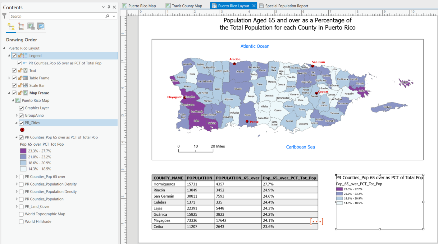Image resolution: width=438 pixels, height=244 pixels.
Task: Pin the Contents pane with auto-hide icon
Action: [109, 7]
